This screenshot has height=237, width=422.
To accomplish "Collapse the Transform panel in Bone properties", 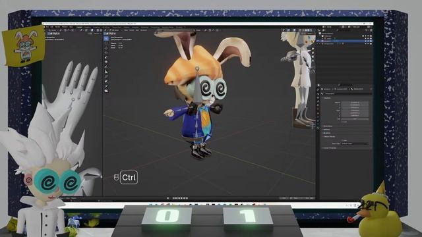I will pos(327,98).
